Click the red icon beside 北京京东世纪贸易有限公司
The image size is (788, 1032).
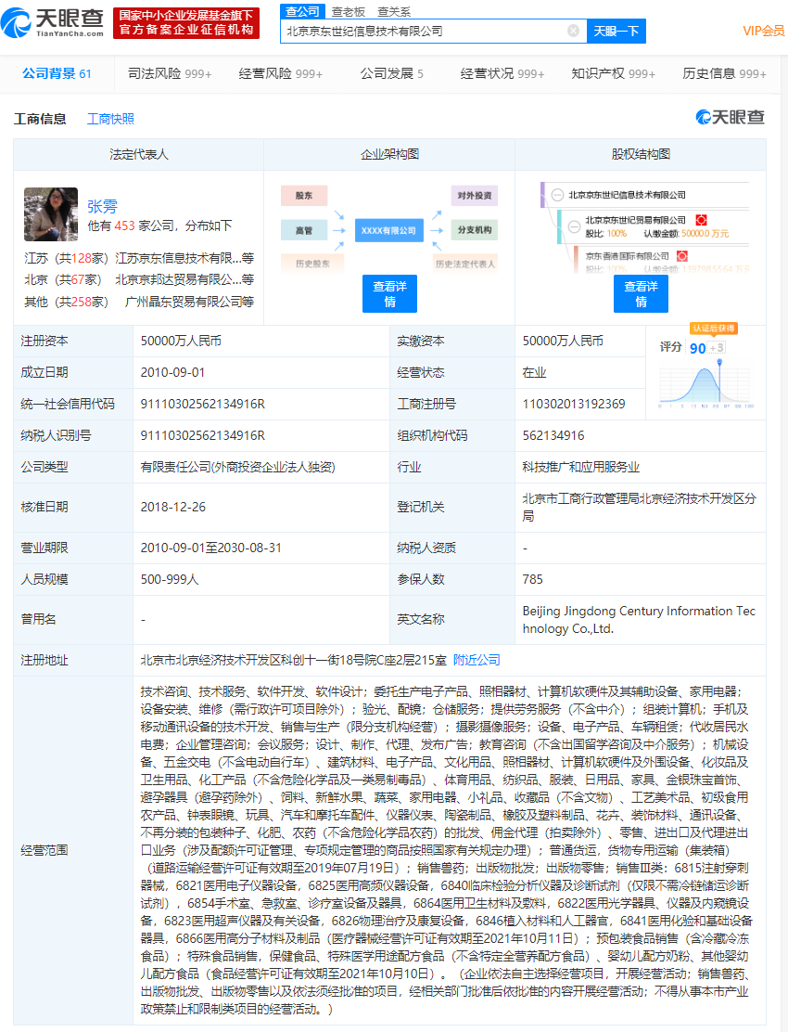[701, 220]
